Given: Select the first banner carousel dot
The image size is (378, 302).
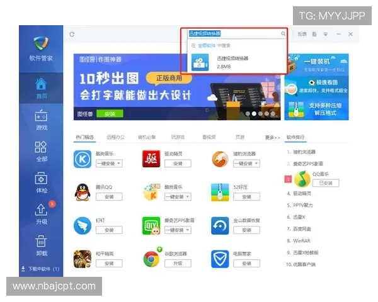Looking at the screenshot, I should pos(248,113).
